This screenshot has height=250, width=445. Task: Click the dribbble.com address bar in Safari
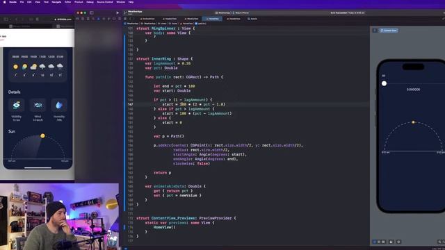point(63,19)
